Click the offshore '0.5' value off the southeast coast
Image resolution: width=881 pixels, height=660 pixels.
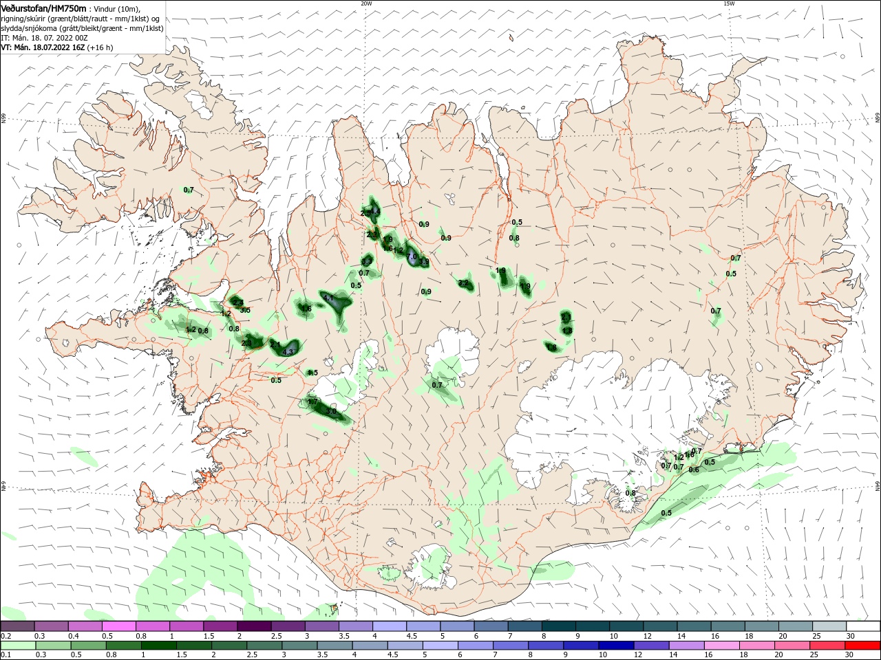pyautogui.click(x=666, y=513)
